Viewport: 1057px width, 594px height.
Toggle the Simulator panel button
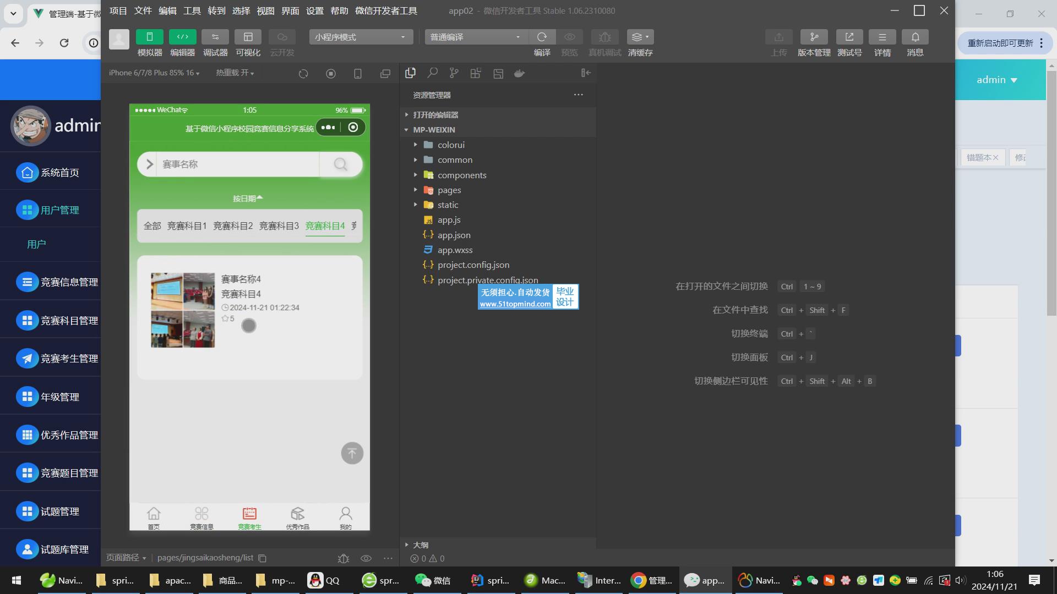pyautogui.click(x=149, y=37)
